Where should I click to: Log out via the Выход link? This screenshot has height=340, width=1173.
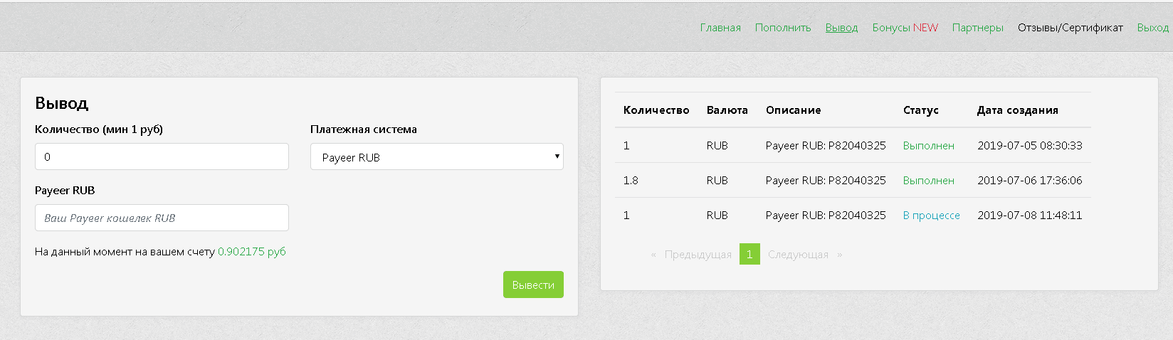[1153, 28]
